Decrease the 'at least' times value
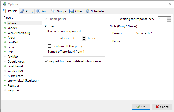The width and height of the screenshot is (174, 112). coord(84,40)
